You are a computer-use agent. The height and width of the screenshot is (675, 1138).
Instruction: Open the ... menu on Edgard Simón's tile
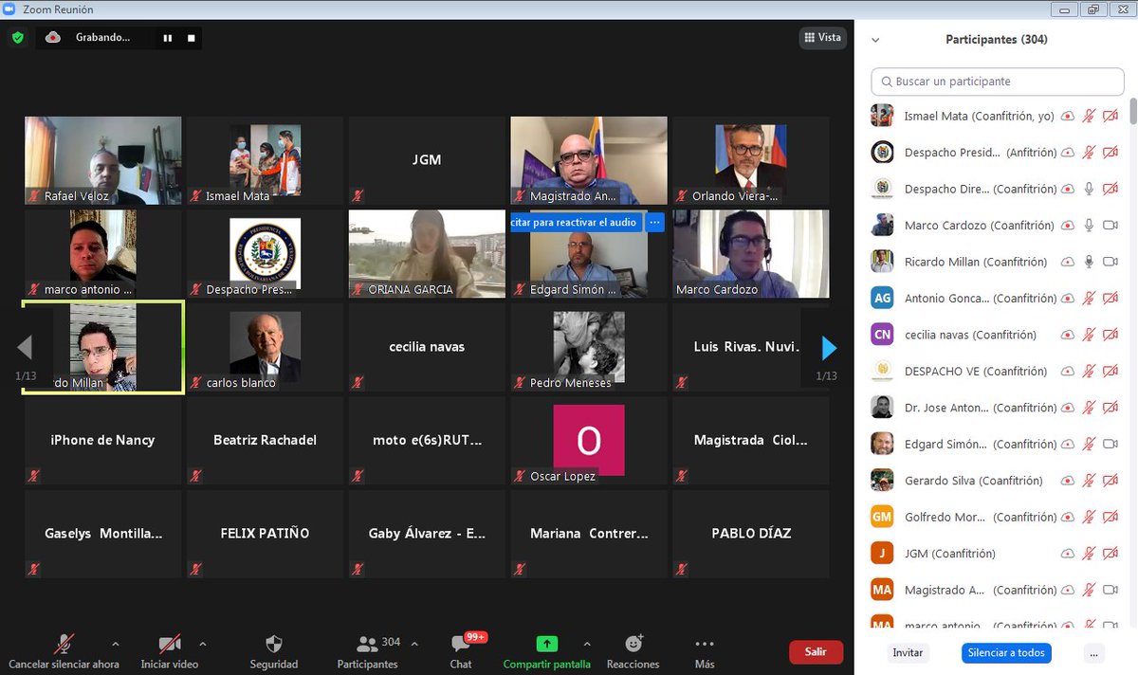click(x=653, y=222)
